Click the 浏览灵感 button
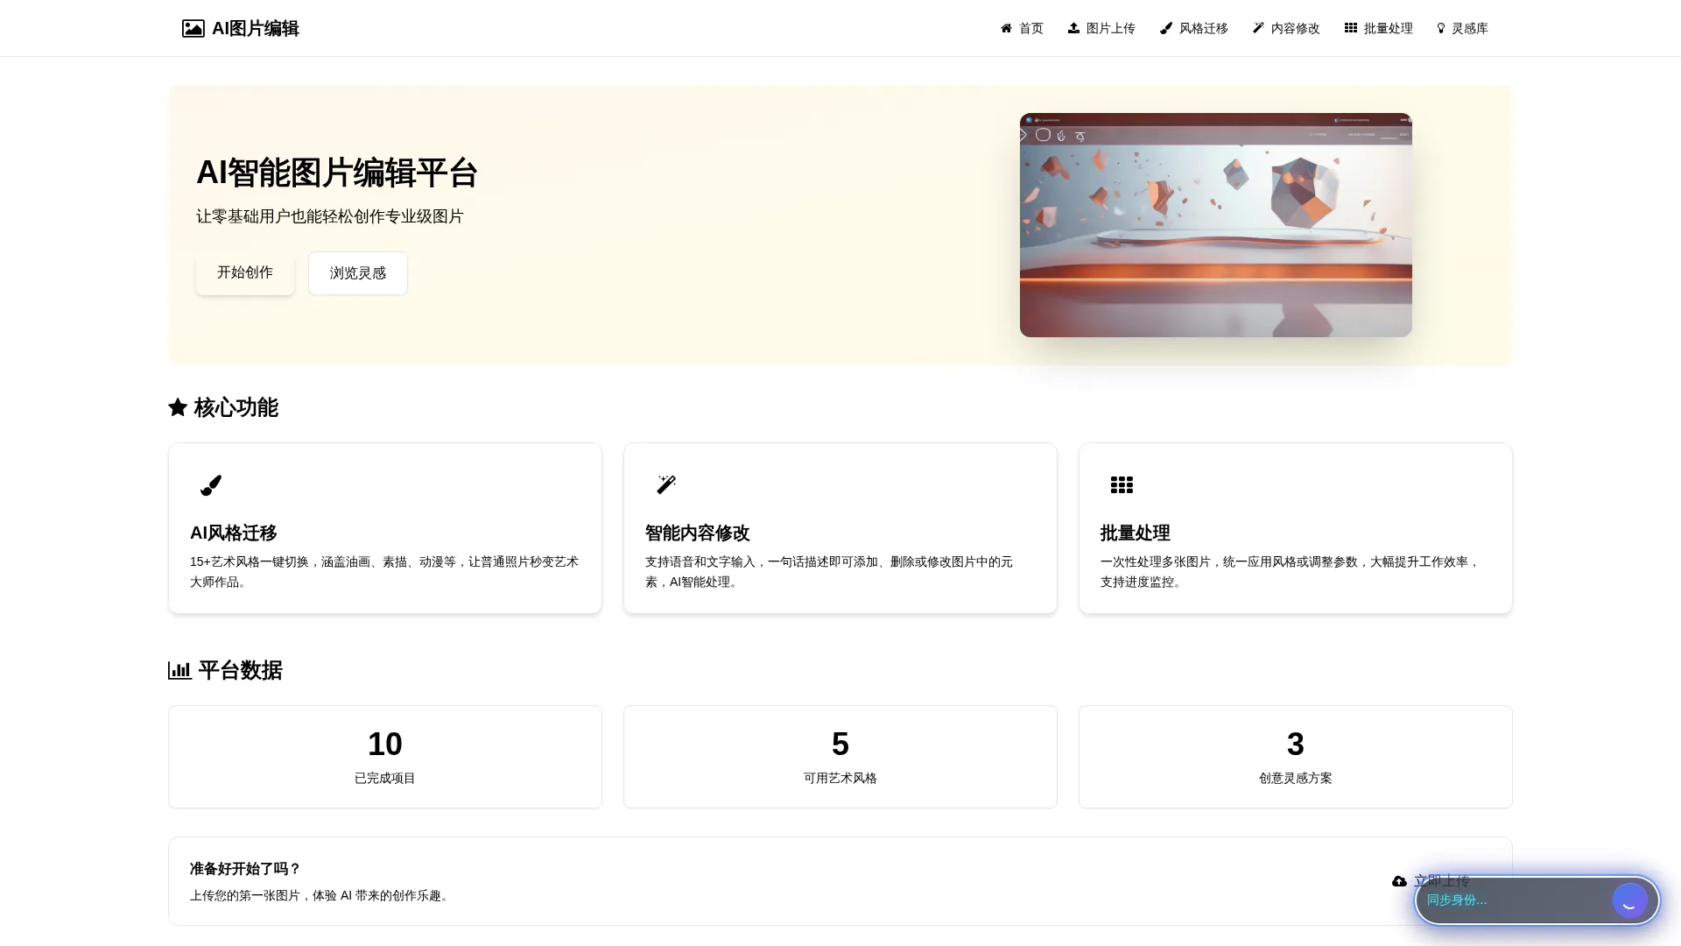The height and width of the screenshot is (946, 1681). coord(357,272)
